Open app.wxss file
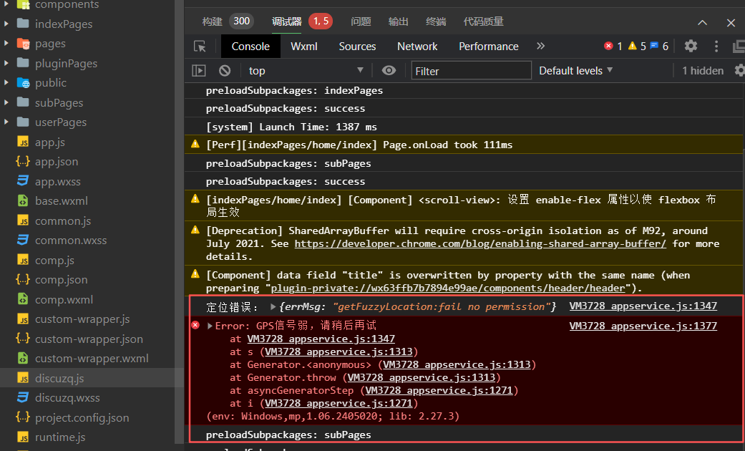 coord(57,182)
